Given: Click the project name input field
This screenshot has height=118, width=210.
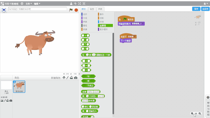Looking at the screenshot, I should point(37,9).
